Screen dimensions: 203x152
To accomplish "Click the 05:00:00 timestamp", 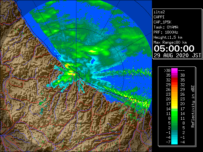I will (174, 48).
